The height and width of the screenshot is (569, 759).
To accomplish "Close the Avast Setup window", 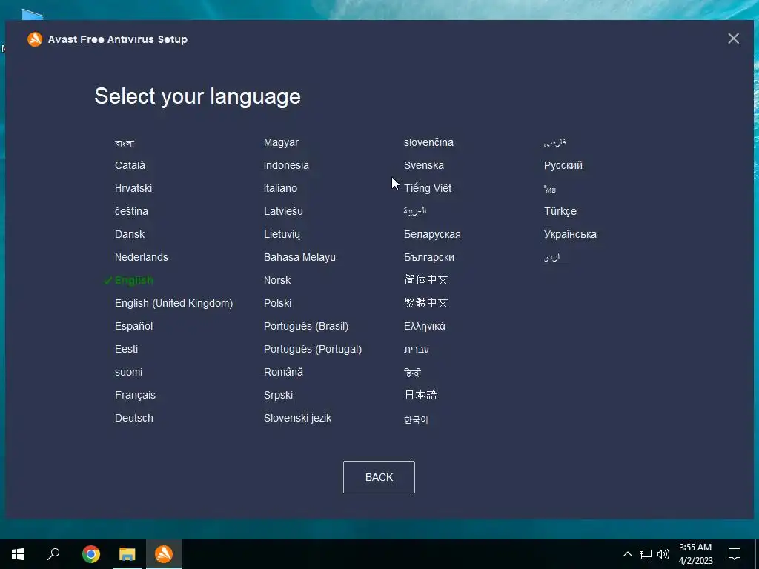I will point(733,39).
